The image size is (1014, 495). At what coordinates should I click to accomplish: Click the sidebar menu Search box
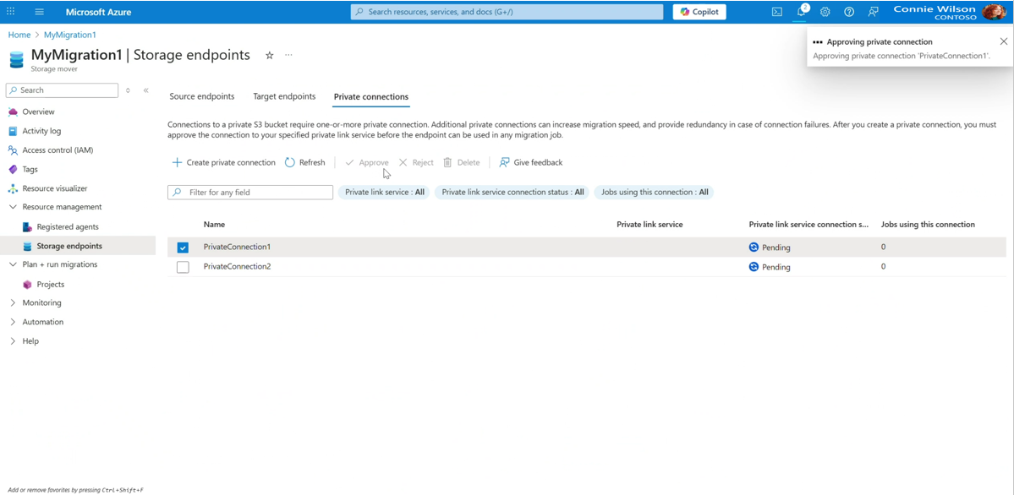click(62, 90)
